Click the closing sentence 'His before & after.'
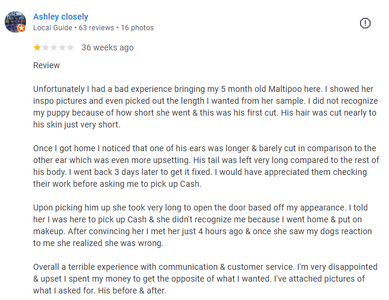 125,291
